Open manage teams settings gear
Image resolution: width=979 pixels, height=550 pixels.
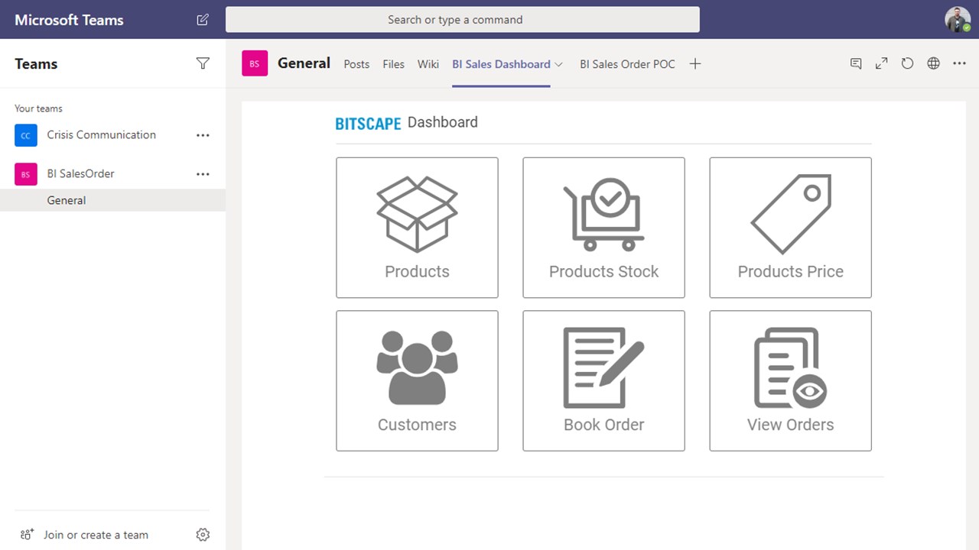click(x=203, y=535)
